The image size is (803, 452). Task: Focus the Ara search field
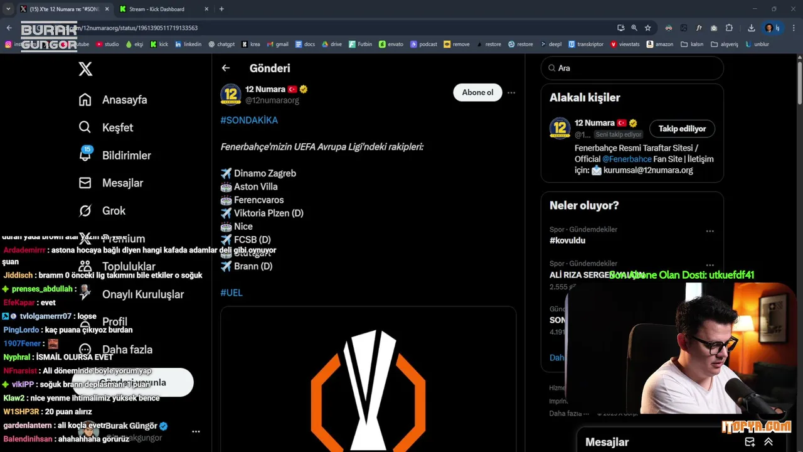point(632,68)
